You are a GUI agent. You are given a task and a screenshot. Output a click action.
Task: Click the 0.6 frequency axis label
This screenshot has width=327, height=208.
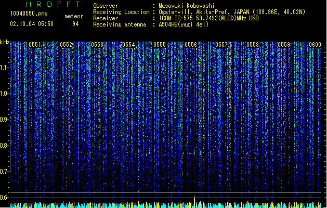click(x=4, y=198)
